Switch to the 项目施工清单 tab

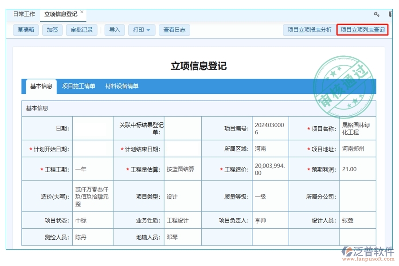(78, 86)
